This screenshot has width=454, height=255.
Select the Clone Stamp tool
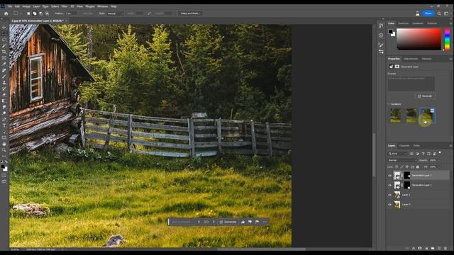point(4,82)
